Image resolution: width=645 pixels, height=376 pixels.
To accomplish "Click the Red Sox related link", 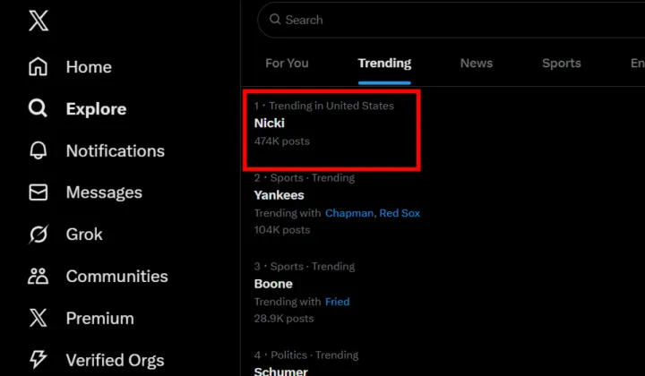I will (x=400, y=213).
